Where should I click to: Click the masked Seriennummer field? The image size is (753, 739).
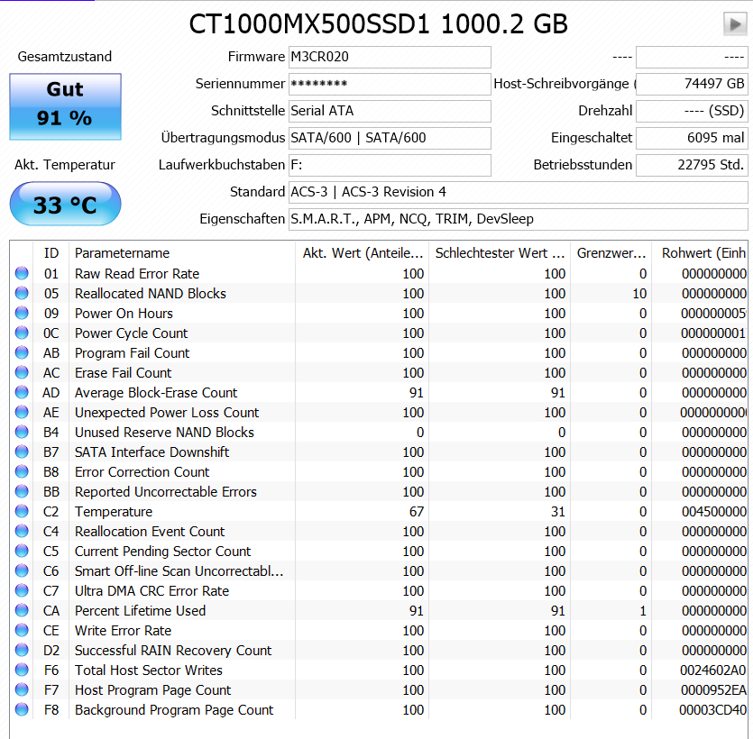coord(390,84)
